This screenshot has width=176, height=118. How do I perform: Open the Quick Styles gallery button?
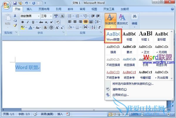111,21
